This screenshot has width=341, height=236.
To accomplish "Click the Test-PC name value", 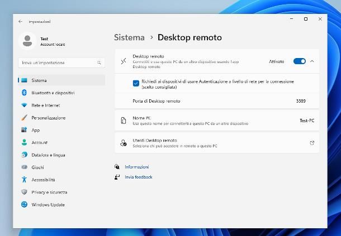I will point(307,121).
